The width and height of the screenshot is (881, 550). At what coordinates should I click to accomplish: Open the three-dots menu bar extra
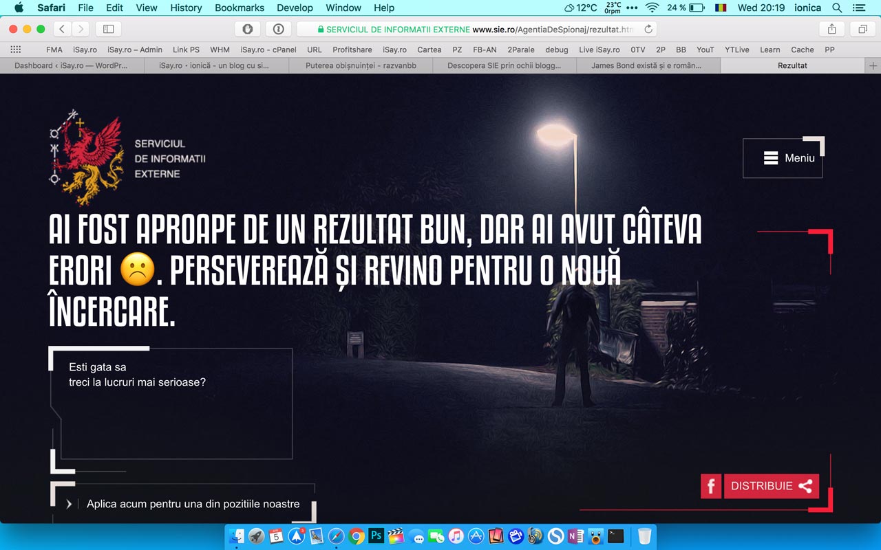[632, 8]
